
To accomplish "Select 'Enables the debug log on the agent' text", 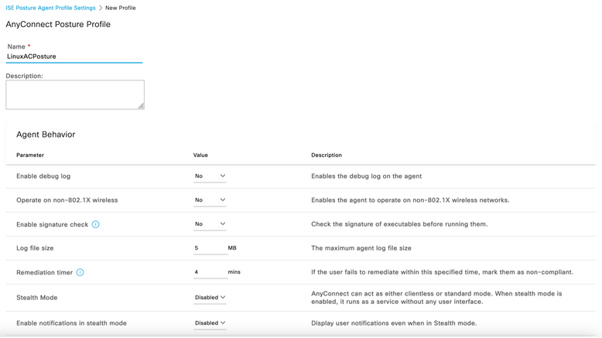I will (366, 176).
